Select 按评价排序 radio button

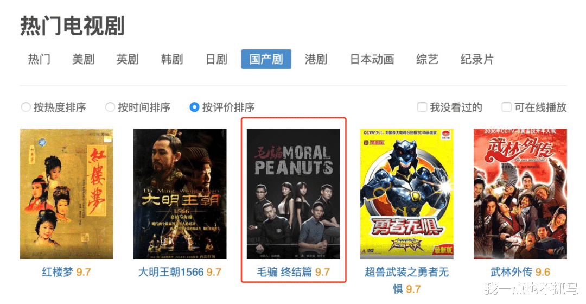coord(194,107)
